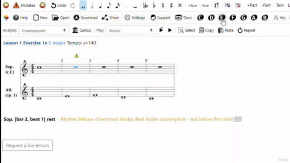Viewport: 290px width, 163px height.
Task: Share the exercise
Action: (x=110, y=18)
